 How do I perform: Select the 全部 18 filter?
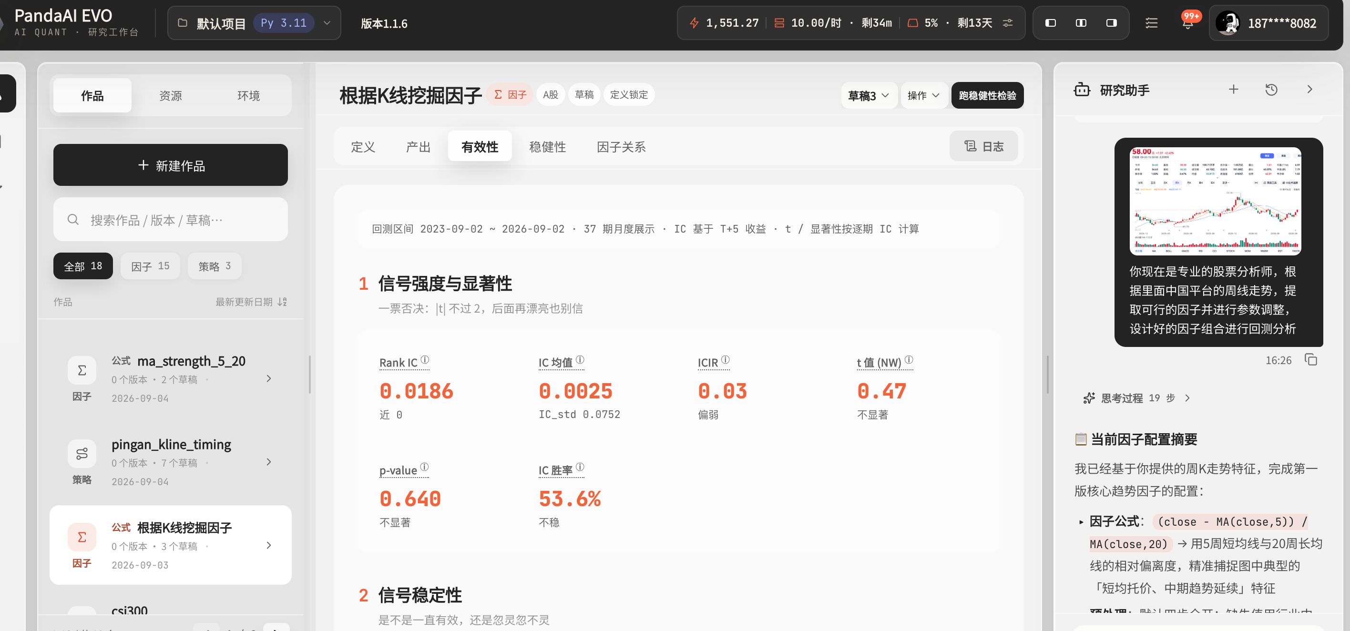83,266
